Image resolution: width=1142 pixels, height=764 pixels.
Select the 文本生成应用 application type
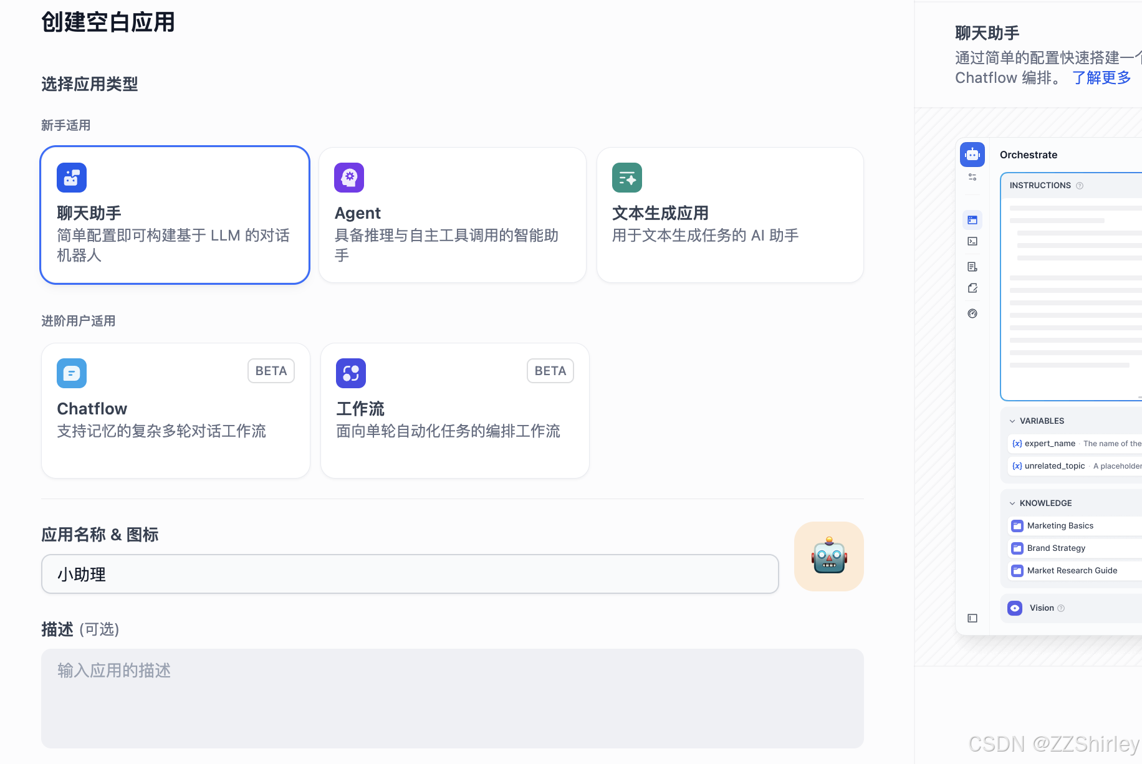click(729, 215)
